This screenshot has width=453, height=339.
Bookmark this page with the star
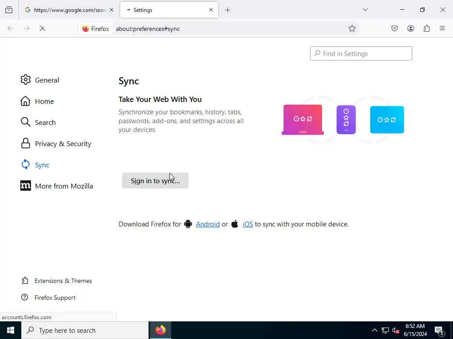(352, 28)
